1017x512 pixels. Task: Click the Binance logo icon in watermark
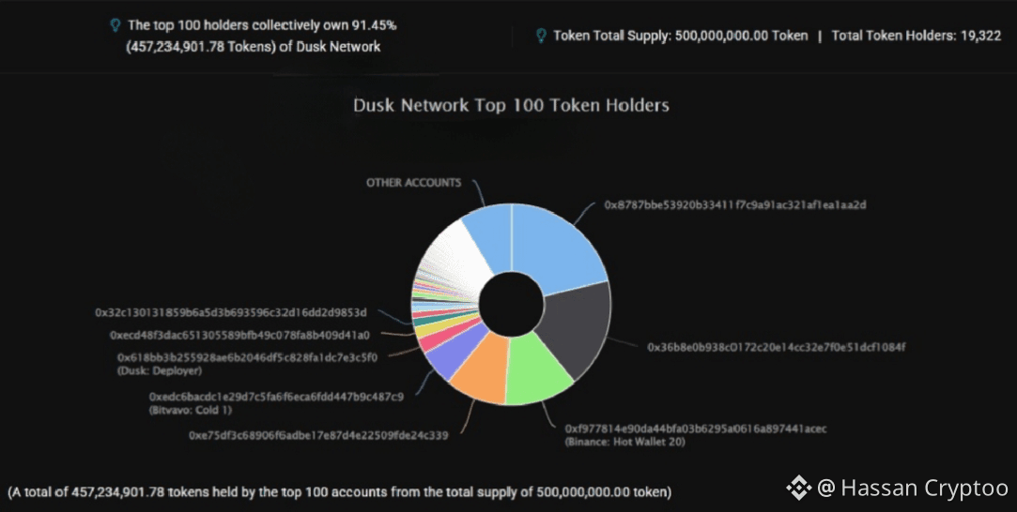click(x=798, y=488)
